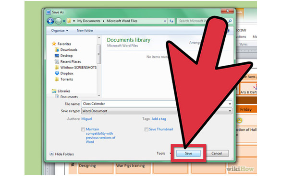Collapse the panel with Hide Folders
Viewport: 281px width, 176px height.
click(62, 154)
